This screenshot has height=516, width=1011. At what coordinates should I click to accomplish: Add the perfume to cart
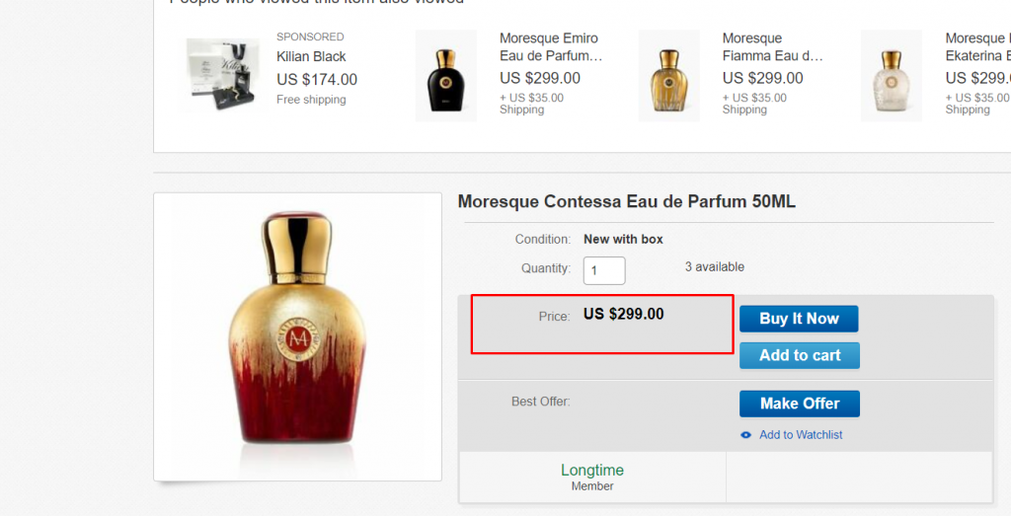click(799, 355)
